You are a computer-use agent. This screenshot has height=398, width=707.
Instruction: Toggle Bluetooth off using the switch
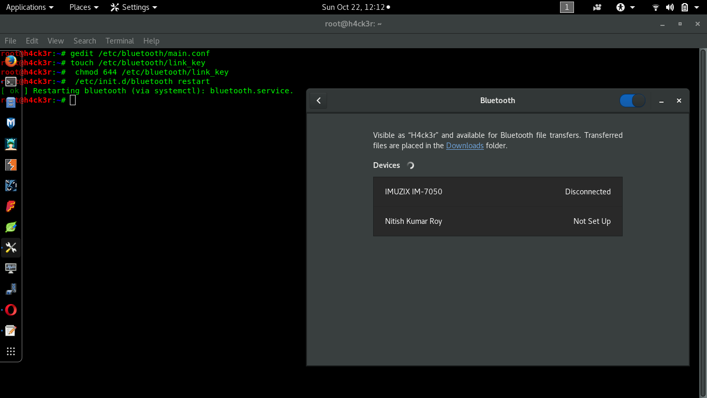pos(632,101)
